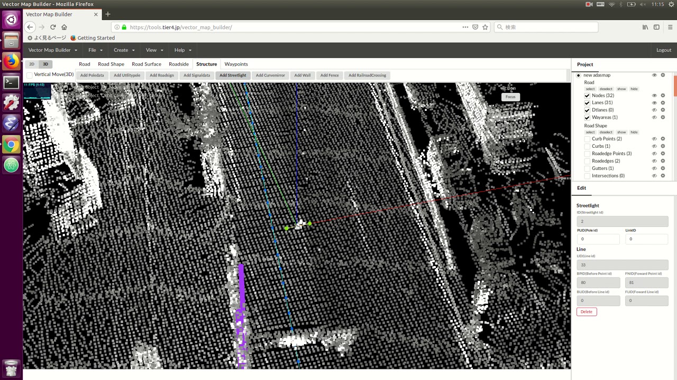The height and width of the screenshot is (380, 677).
Task: Click the PLID(Pole id) input field
Action: pos(598,239)
